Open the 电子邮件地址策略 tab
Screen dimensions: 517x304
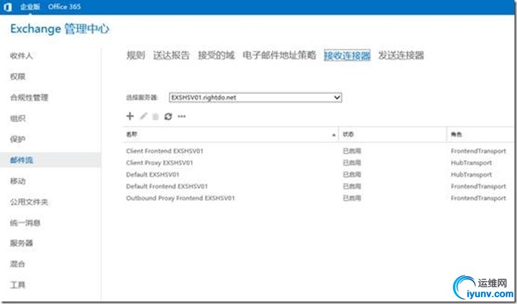click(279, 55)
